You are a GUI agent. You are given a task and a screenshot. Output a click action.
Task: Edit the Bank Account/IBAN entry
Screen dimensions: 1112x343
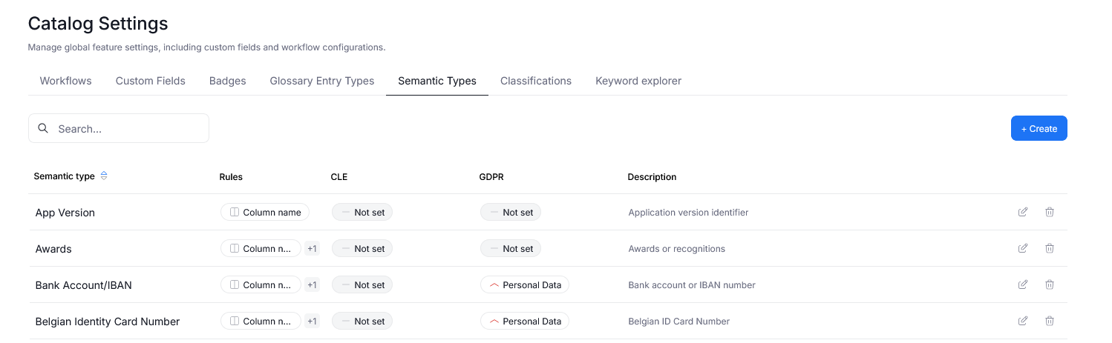pos(1023,284)
